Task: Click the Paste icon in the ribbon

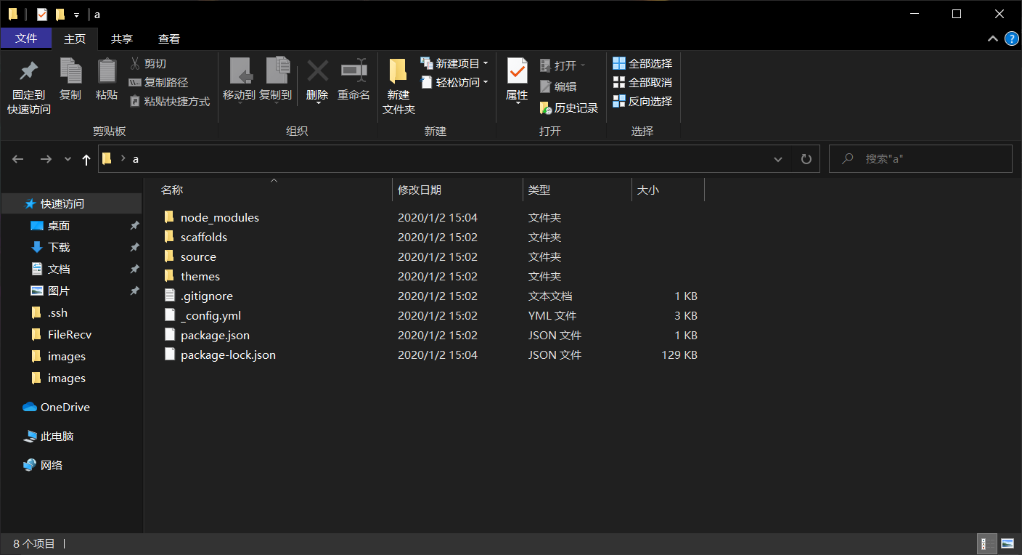Action: 107,71
